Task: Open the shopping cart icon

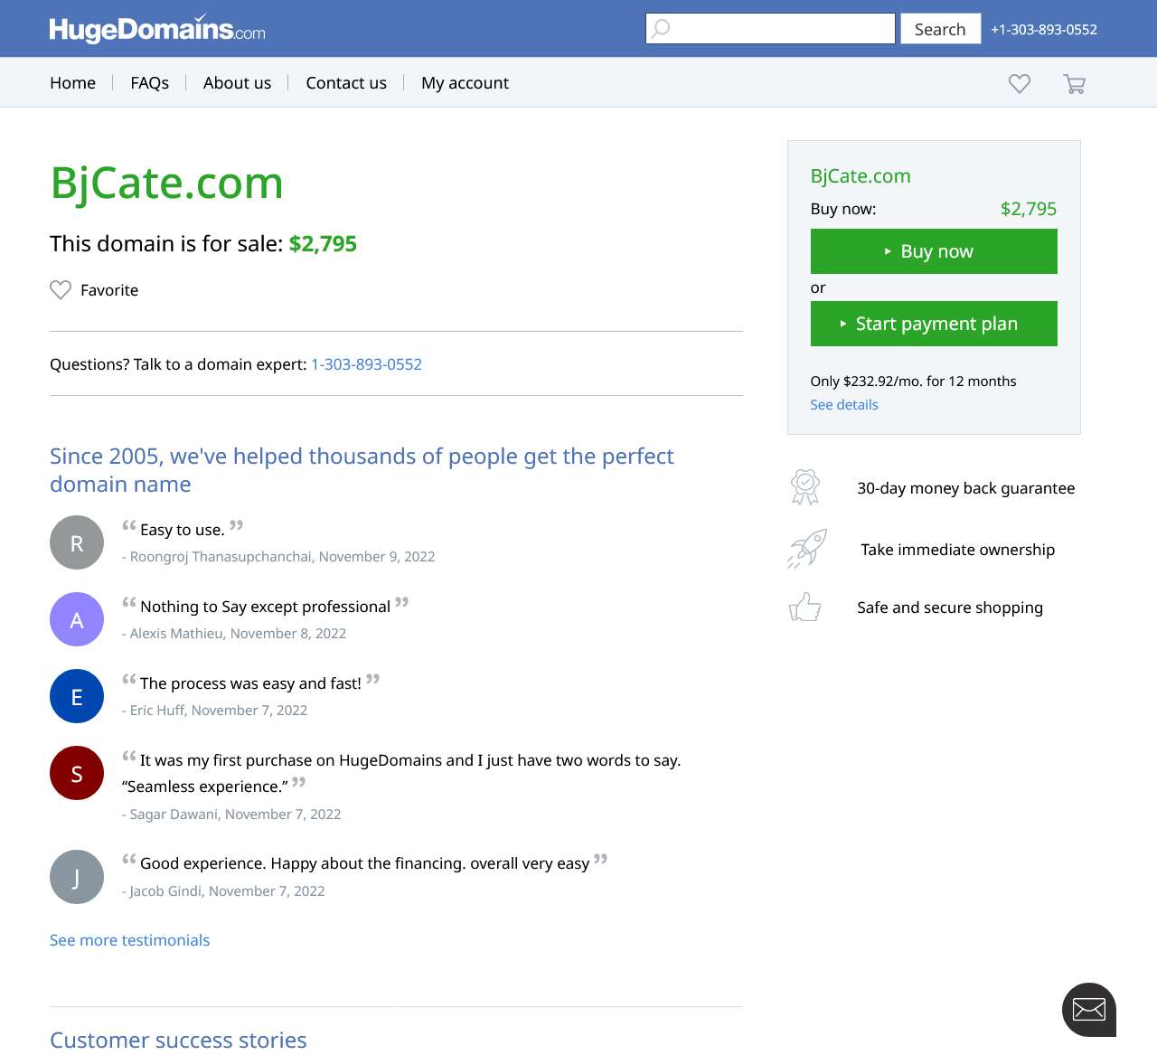Action: 1074,83
